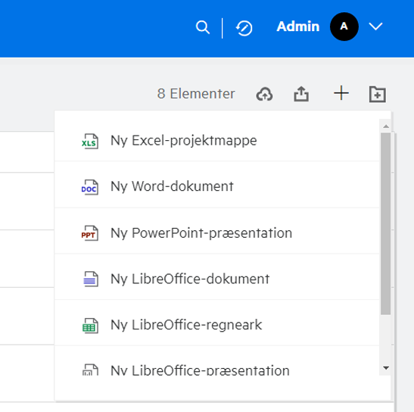Select Ny Excel-projektmappe
Image resolution: width=414 pixels, height=412 pixels.
coord(216,140)
